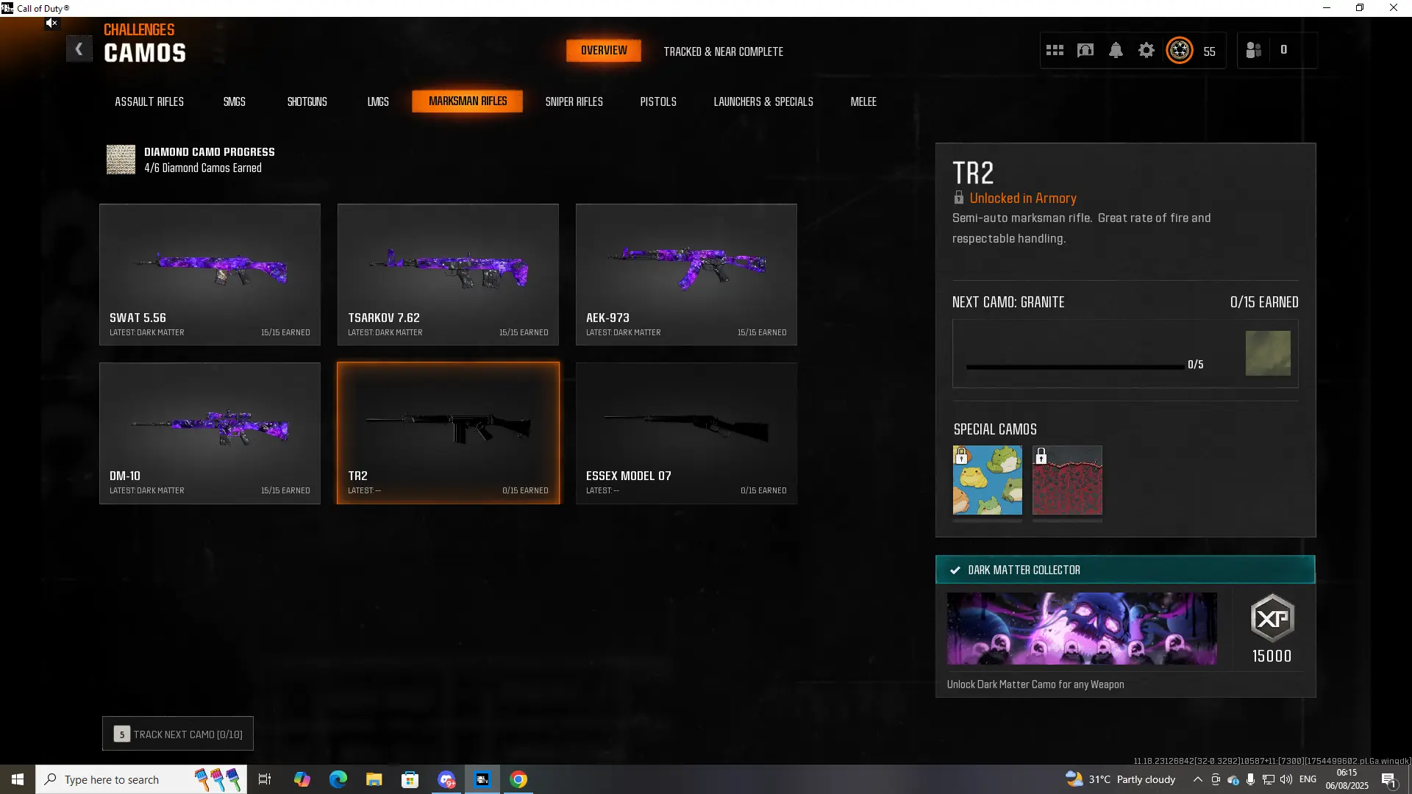Click the Overview button

pos(604,51)
